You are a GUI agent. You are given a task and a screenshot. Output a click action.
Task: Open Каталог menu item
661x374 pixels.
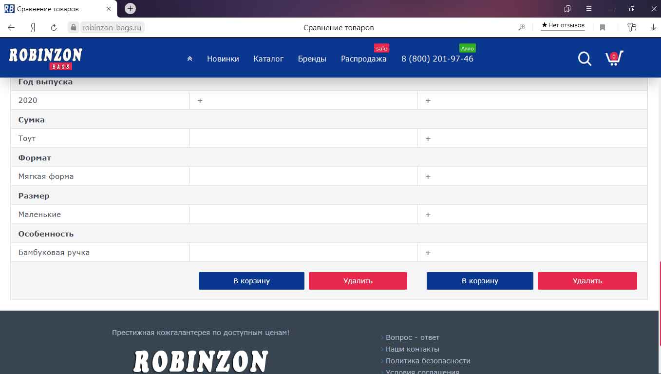click(268, 59)
